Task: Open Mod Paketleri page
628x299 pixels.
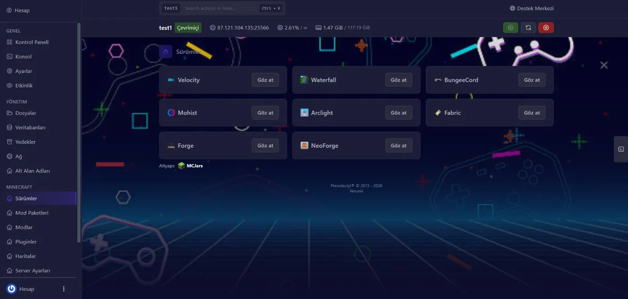Action: (38, 213)
